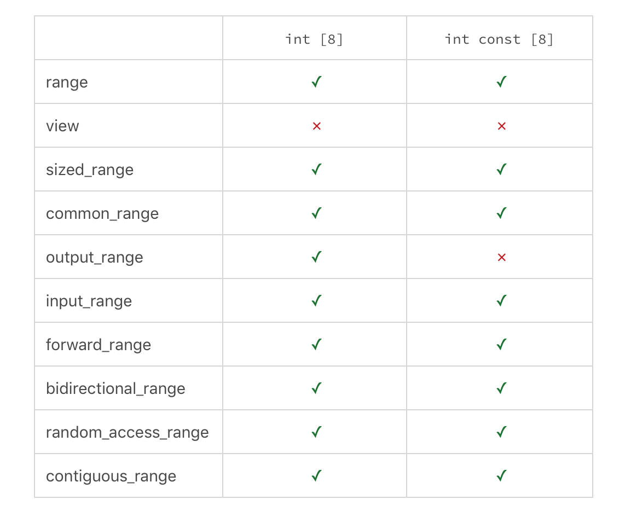Click the 'int [8]' column header
Viewport: 625px width, 511px height.
coord(314,39)
